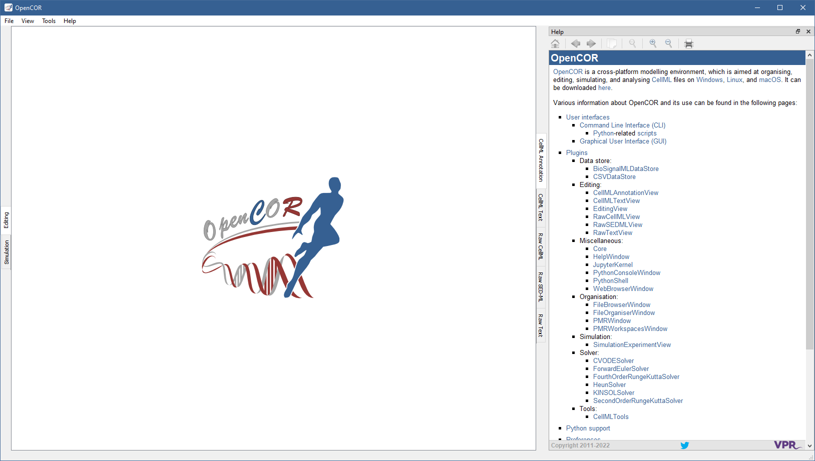Open the Twitter bird icon link

684,445
